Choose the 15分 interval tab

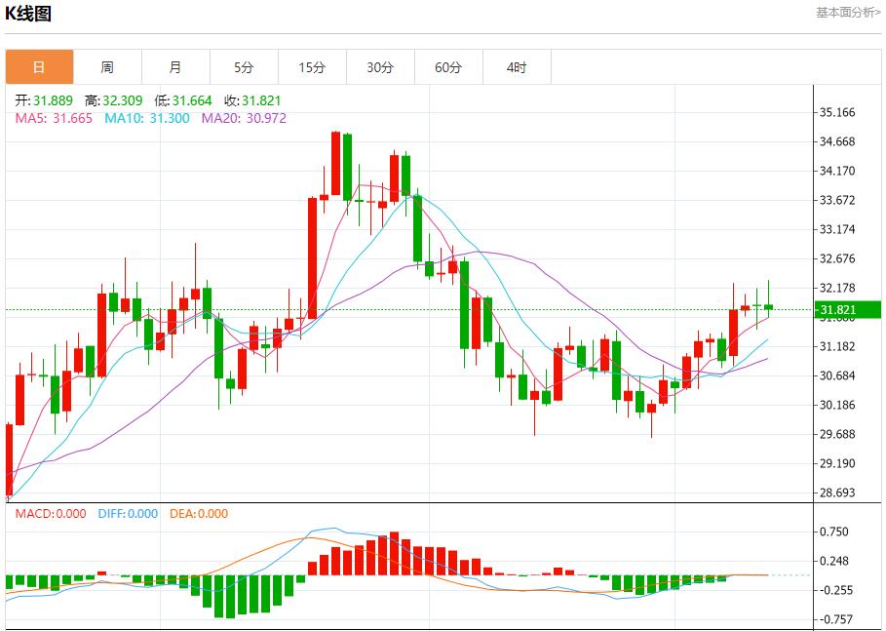312,67
